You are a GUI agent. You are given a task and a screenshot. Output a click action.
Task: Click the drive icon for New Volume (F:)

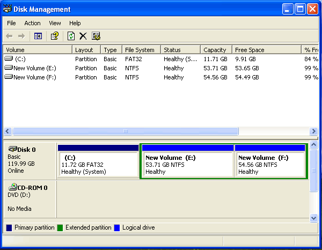pos(9,77)
